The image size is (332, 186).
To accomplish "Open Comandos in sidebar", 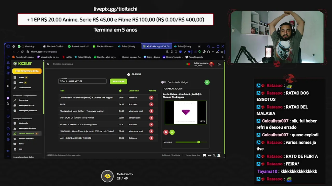I will pyautogui.click(x=23, y=100).
